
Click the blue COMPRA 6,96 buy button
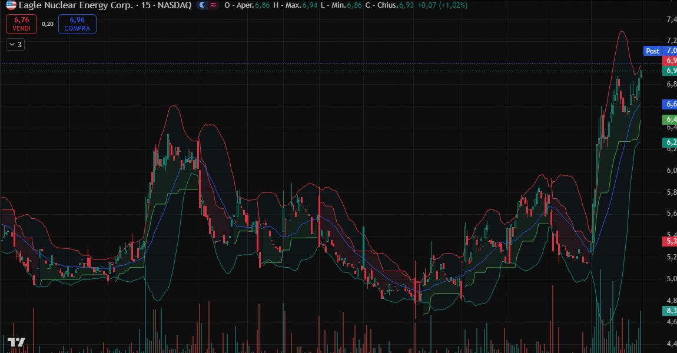77,24
